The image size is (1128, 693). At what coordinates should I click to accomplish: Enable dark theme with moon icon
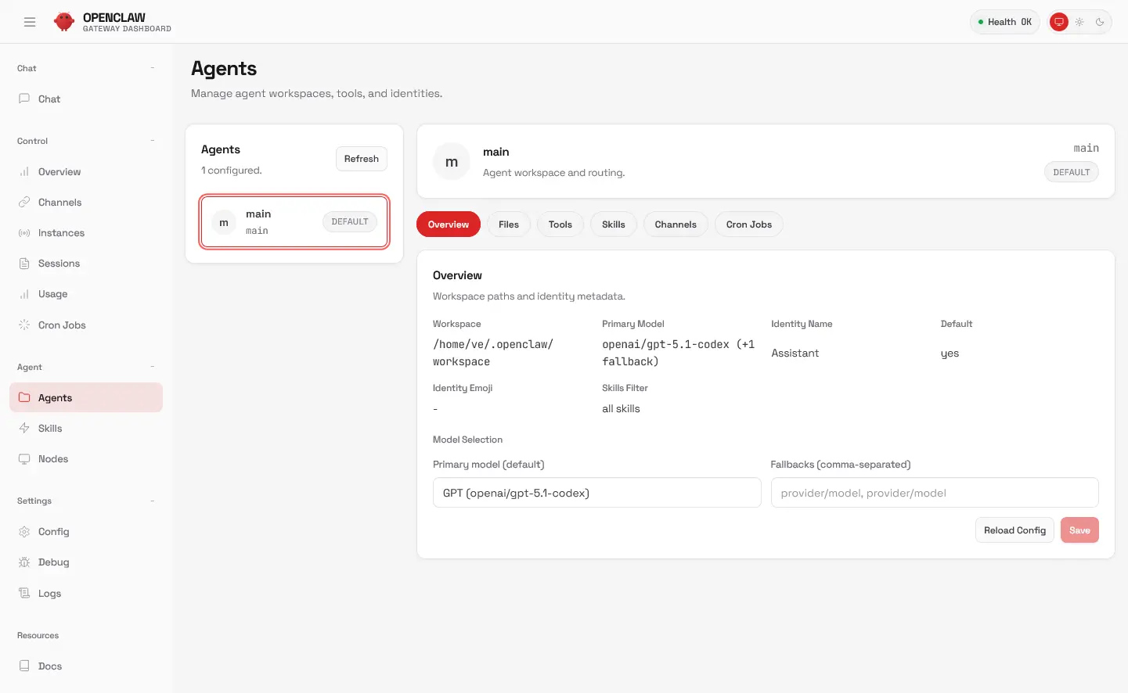pyautogui.click(x=1100, y=22)
